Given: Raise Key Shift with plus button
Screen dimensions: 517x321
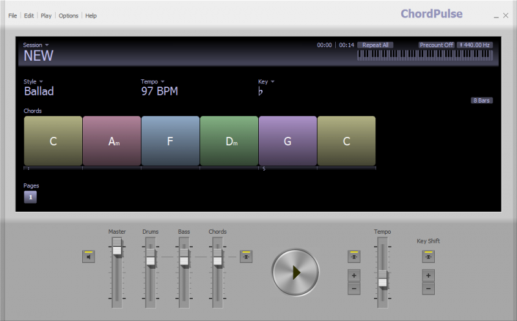Looking at the screenshot, I should pos(428,275).
